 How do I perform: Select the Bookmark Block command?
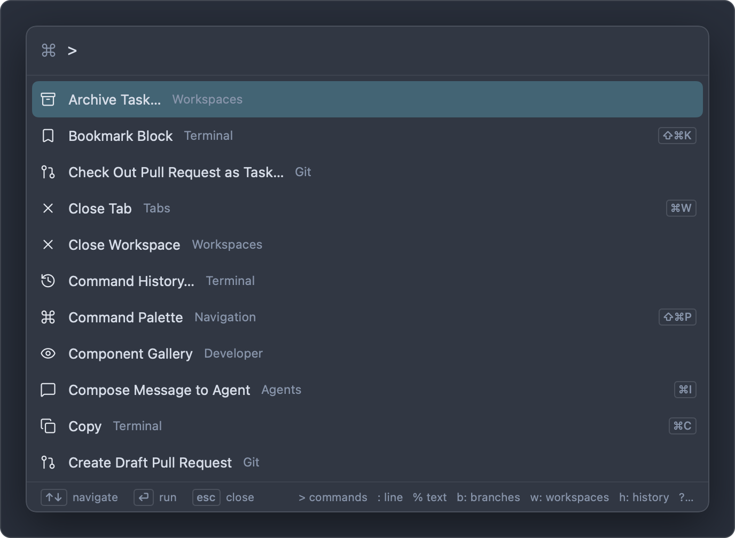click(367, 136)
